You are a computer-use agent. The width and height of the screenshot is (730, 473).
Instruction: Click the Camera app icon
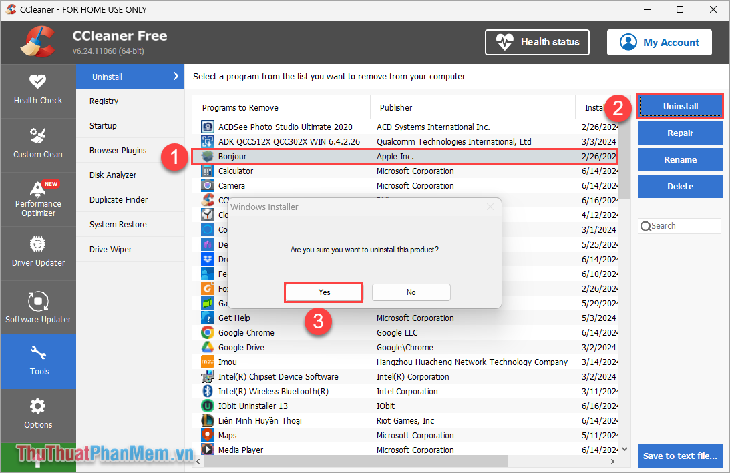coord(207,185)
